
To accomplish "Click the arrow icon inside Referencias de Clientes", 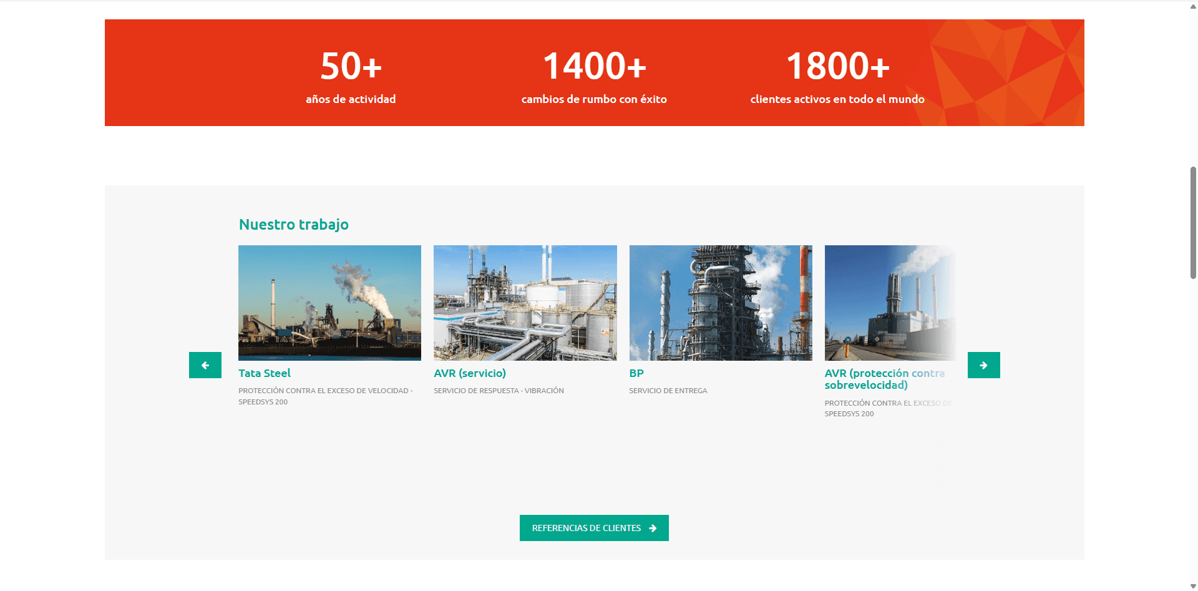I will click(653, 528).
